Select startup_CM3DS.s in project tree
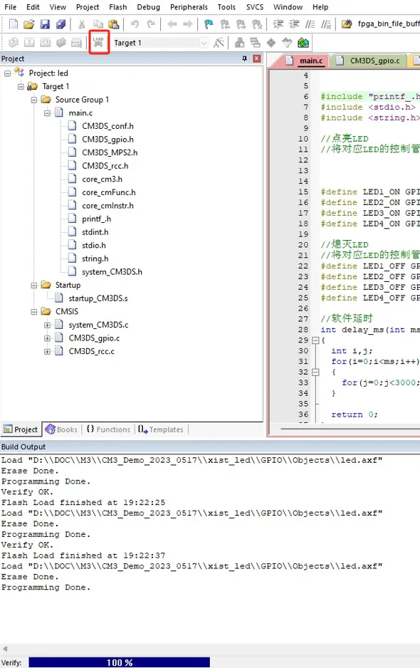The height and width of the screenshot is (668, 420). click(x=98, y=298)
